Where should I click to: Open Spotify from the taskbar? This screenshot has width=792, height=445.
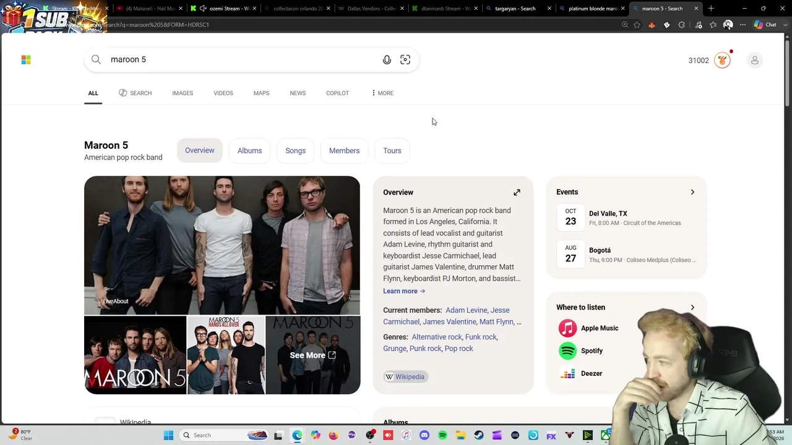click(442, 435)
